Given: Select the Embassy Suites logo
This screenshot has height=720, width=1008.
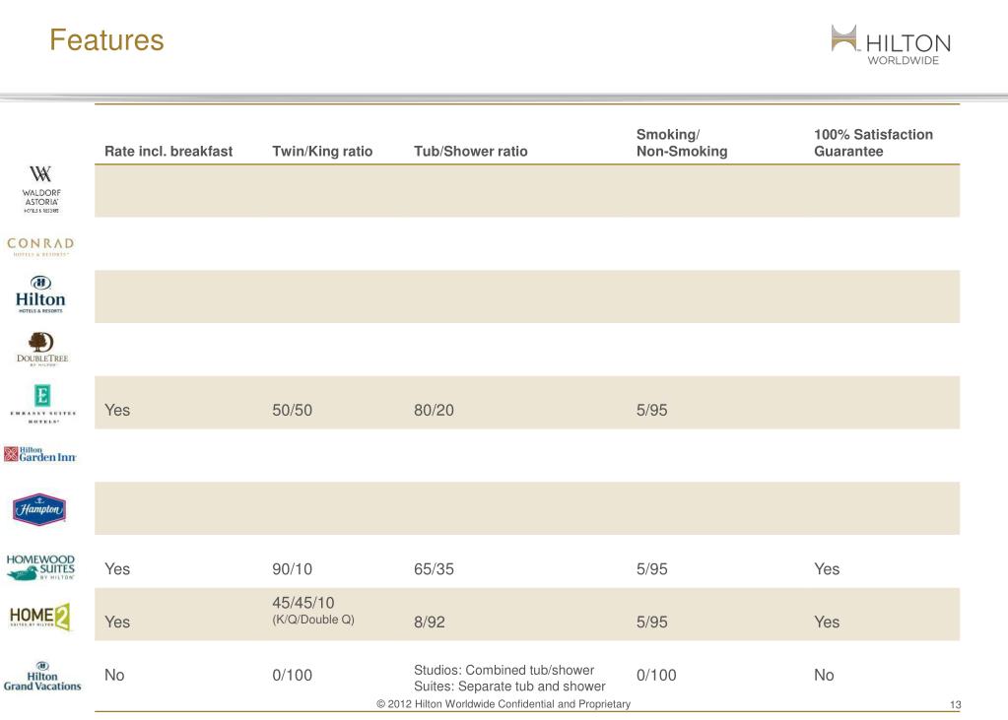Looking at the screenshot, I should [41, 404].
